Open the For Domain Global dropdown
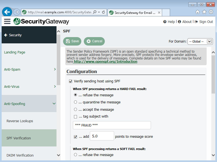 (200, 41)
